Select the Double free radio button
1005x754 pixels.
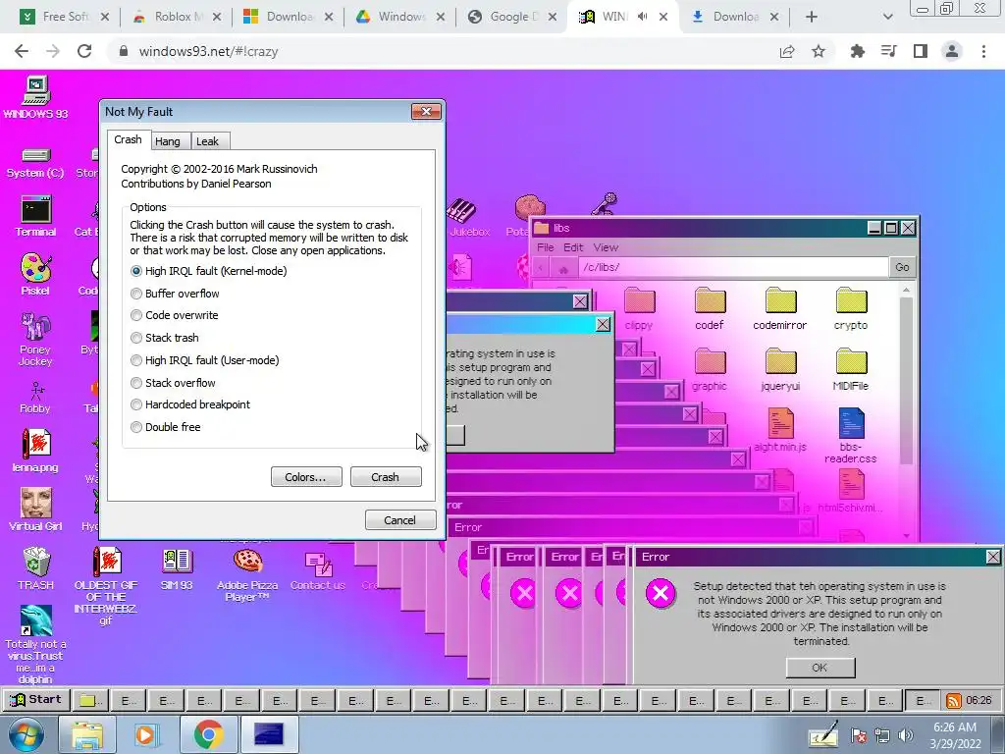point(135,427)
